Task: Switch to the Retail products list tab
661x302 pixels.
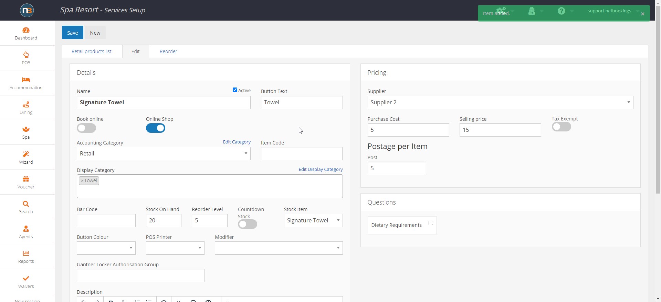Action: click(x=92, y=51)
